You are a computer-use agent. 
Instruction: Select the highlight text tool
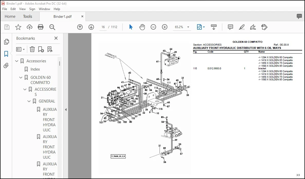click(242, 27)
